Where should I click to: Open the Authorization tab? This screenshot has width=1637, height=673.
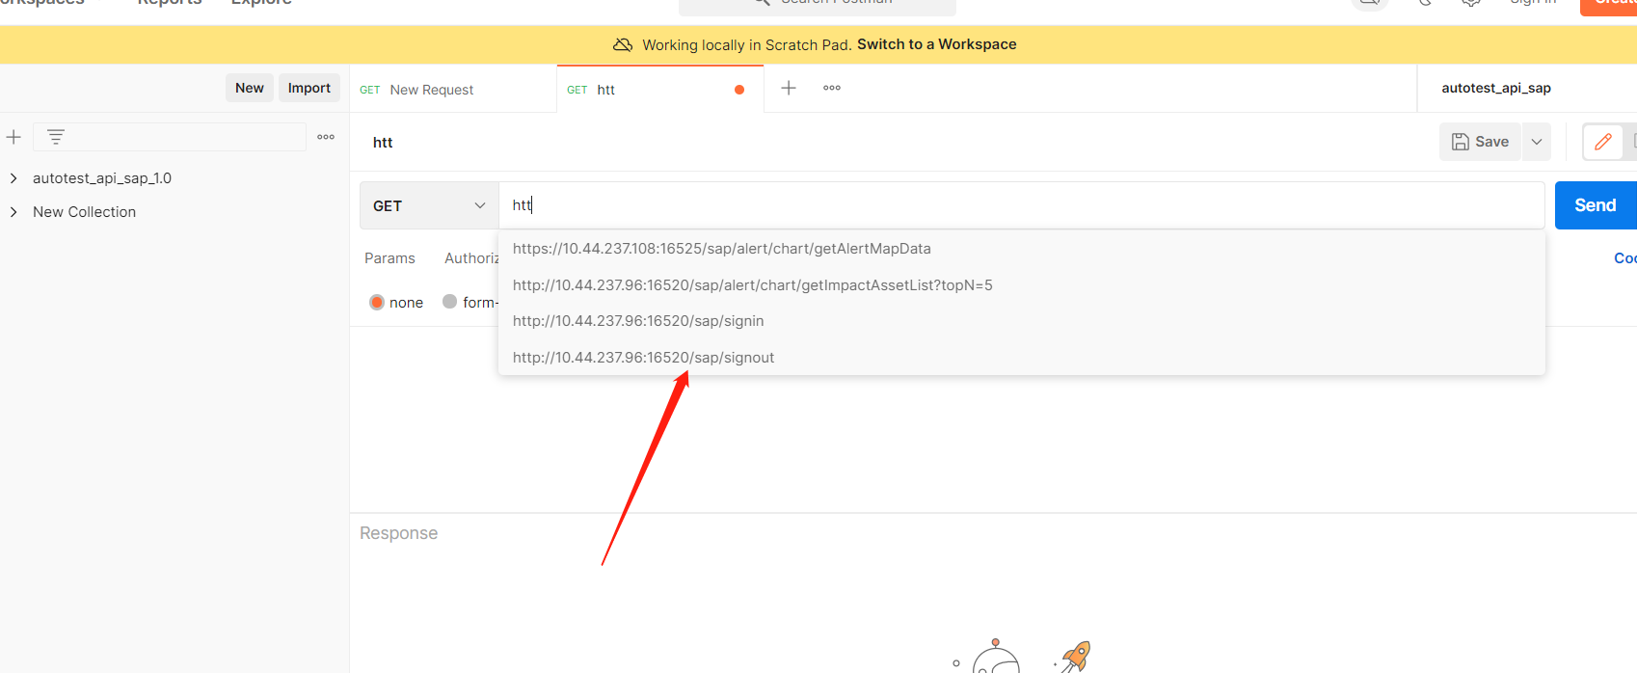471,258
